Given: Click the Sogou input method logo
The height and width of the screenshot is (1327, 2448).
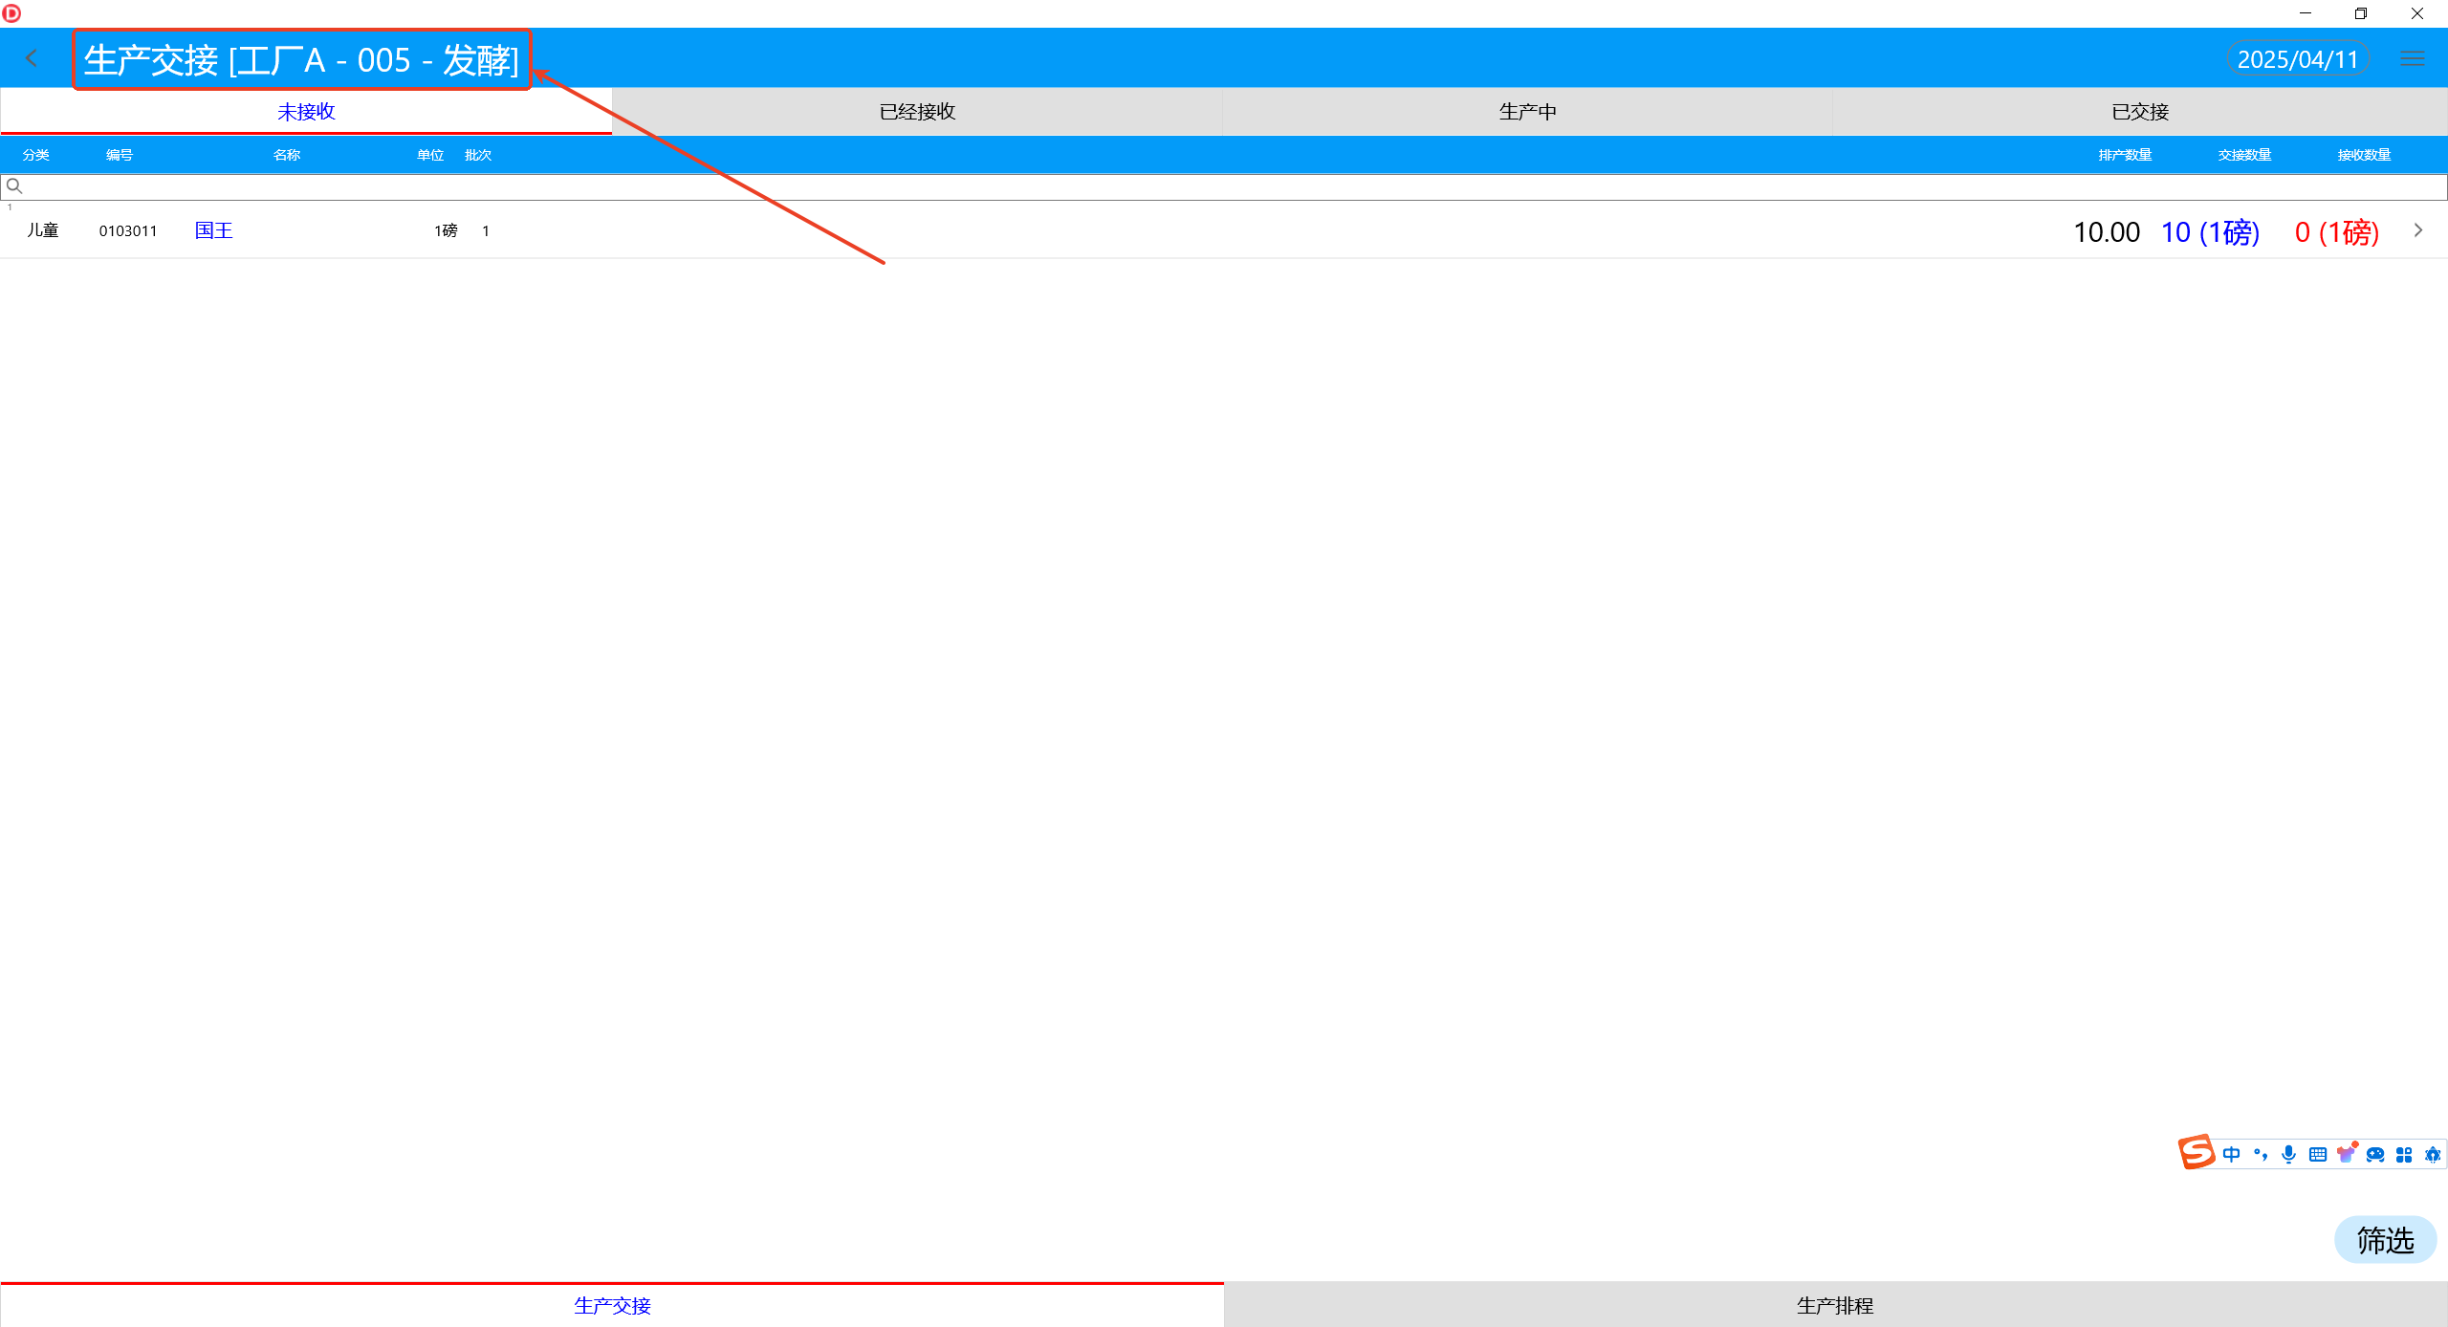Looking at the screenshot, I should click(x=2196, y=1152).
